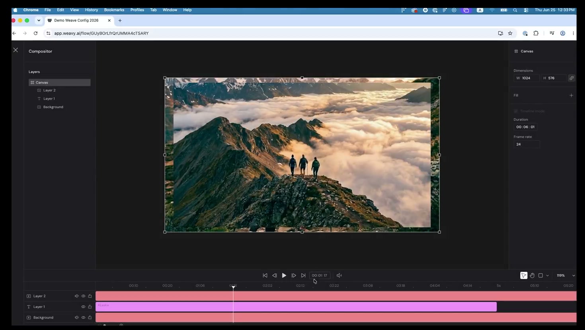
Task: Expand the shape tool options chevron
Action: click(548, 276)
